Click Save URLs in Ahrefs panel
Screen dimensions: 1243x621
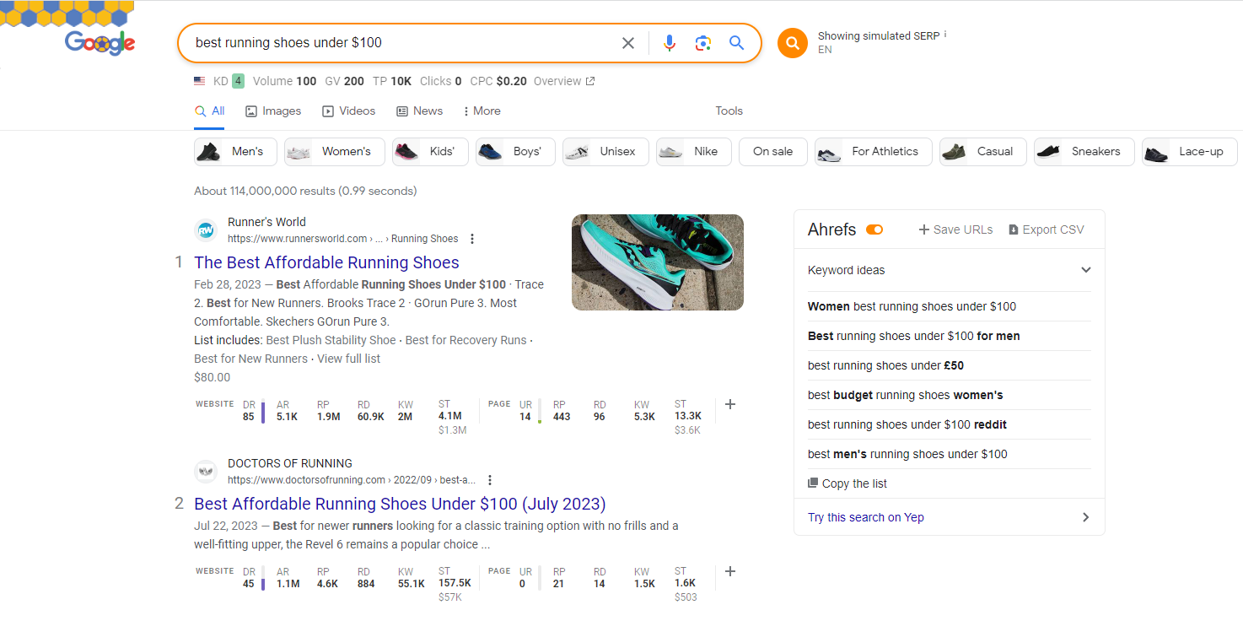(x=955, y=229)
